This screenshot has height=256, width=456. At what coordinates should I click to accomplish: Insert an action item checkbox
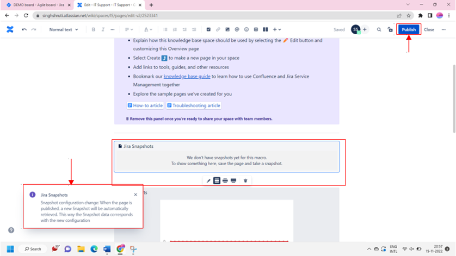[x=208, y=29]
